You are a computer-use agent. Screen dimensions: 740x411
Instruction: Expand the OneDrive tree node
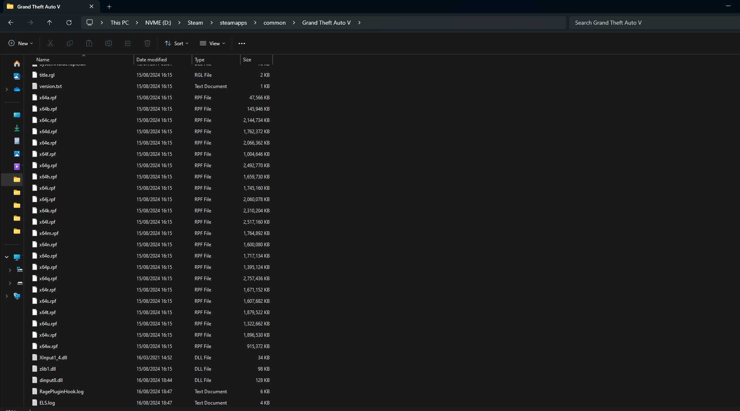coord(6,89)
